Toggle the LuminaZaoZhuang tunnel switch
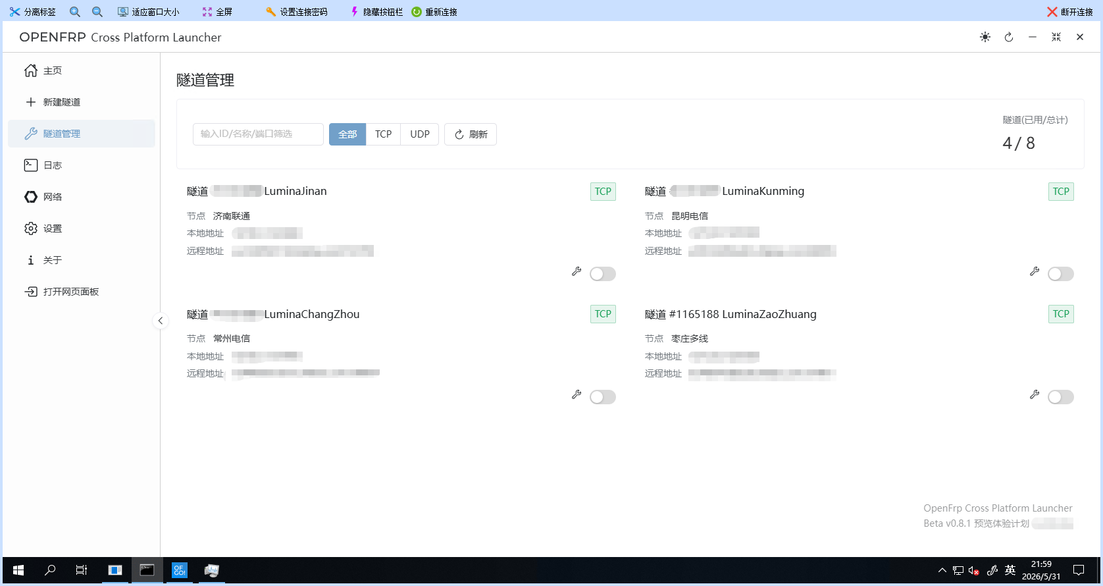Viewport: 1103px width, 586px height. (1061, 397)
